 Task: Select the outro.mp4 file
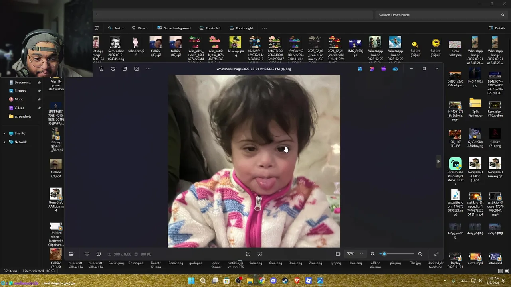pos(475,259)
